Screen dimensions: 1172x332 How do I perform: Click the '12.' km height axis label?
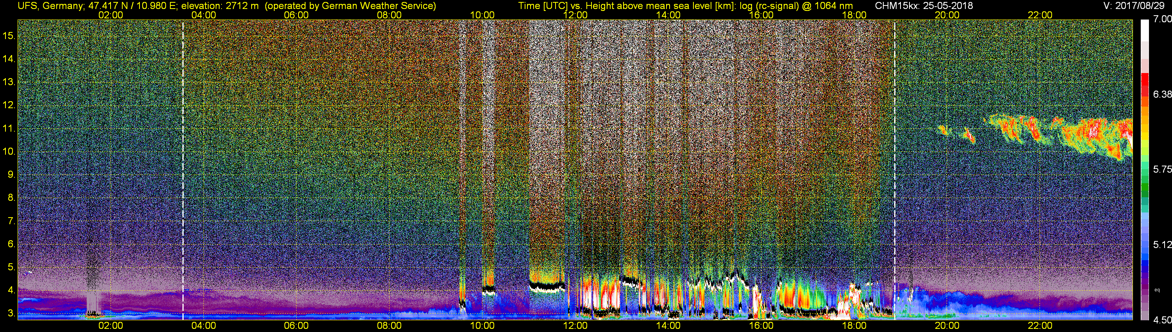(x=9, y=105)
